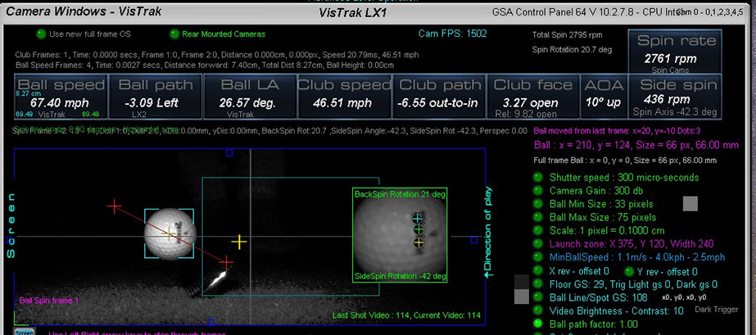Click the Ball LA data panel

pos(250,97)
